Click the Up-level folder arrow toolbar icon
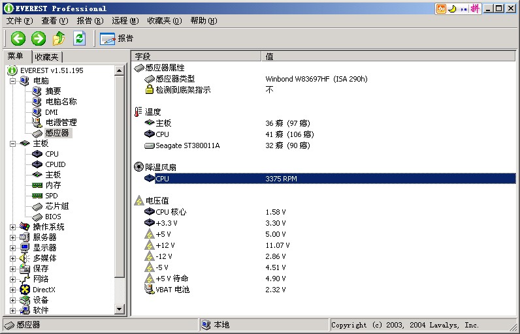 point(59,38)
